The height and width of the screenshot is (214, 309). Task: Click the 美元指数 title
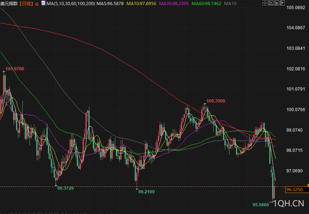(x=9, y=4)
